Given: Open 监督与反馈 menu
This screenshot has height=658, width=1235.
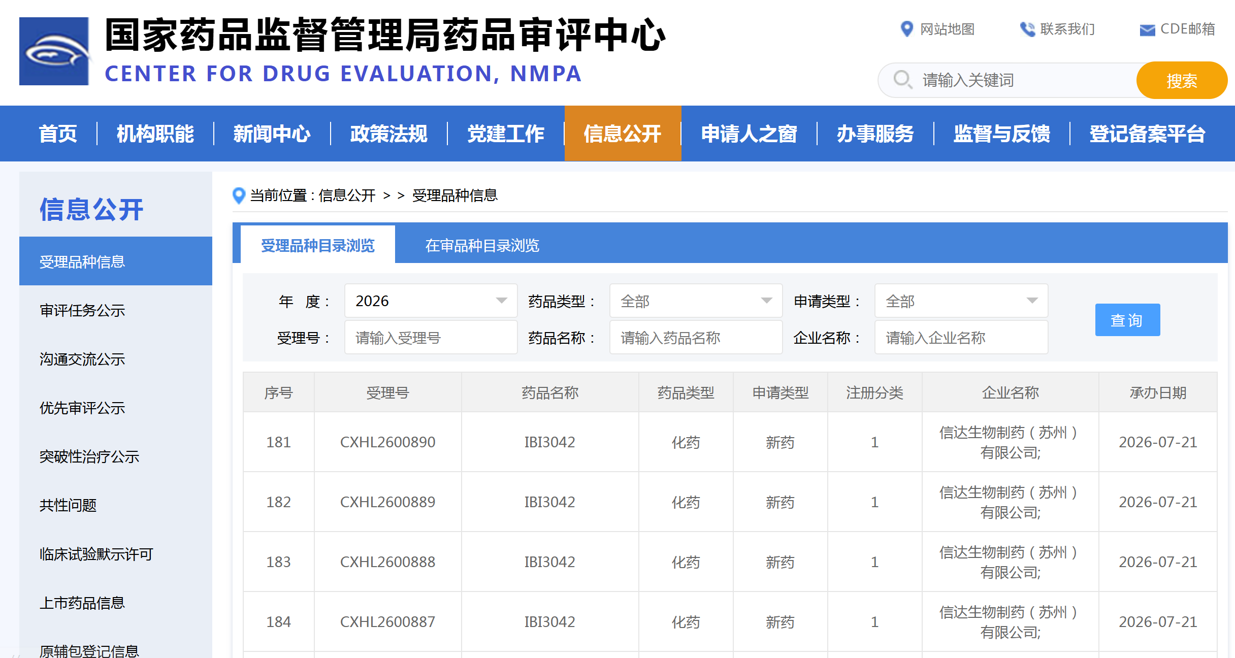Looking at the screenshot, I should 1002,134.
